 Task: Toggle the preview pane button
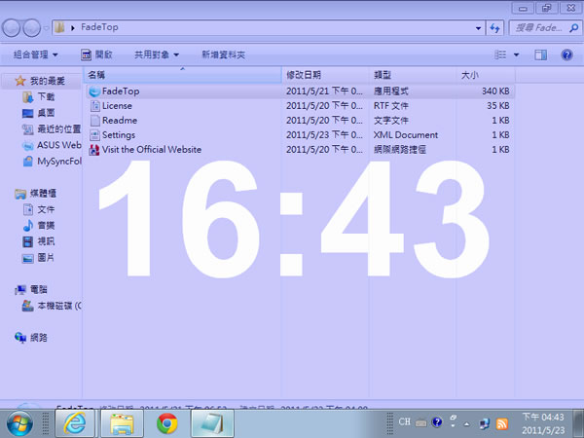coord(541,55)
